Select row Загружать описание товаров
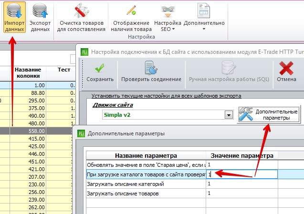304x214 pixels. [146, 194]
